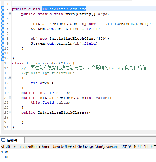Close the 控制台 console tab
Image resolution: width=156 pixels, height=162 pixels.
[21, 140]
